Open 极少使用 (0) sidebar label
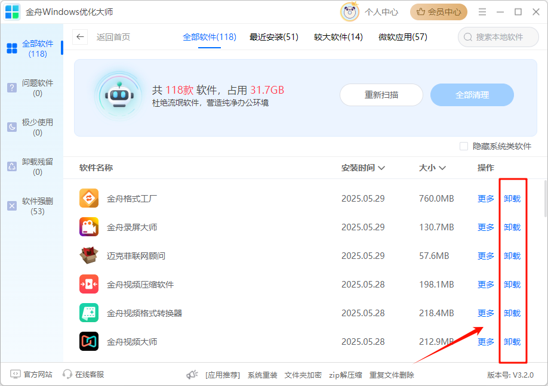 tap(38, 128)
